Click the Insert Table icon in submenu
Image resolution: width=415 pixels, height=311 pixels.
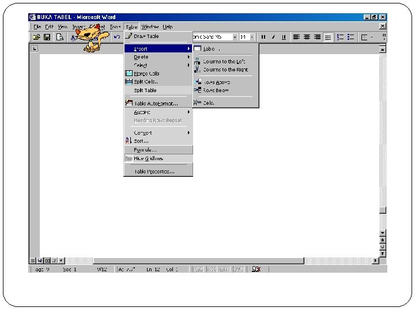pos(198,48)
